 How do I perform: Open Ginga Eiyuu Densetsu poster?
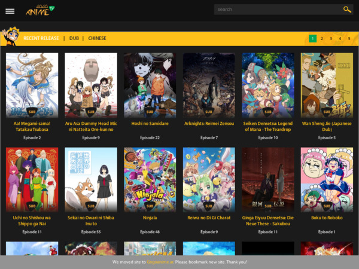click(x=268, y=179)
